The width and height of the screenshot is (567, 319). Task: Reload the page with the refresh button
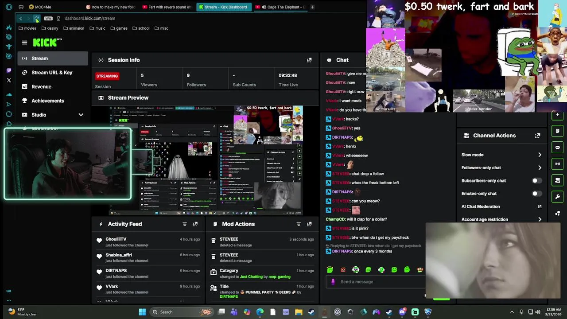click(36, 19)
